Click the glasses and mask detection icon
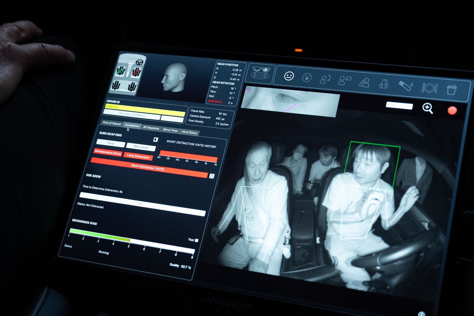 pyautogui.click(x=260, y=73)
